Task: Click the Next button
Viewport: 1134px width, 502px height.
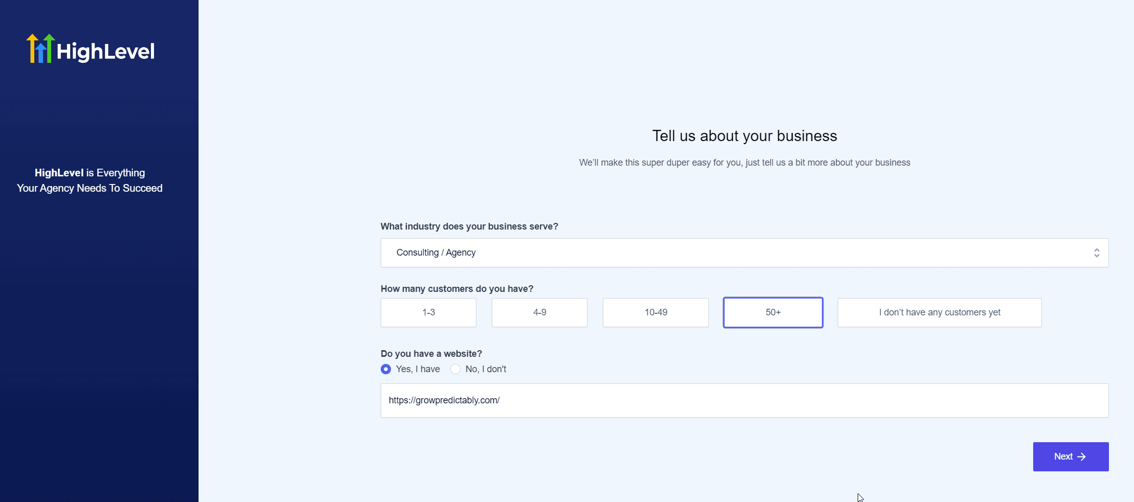Action: [1071, 457]
